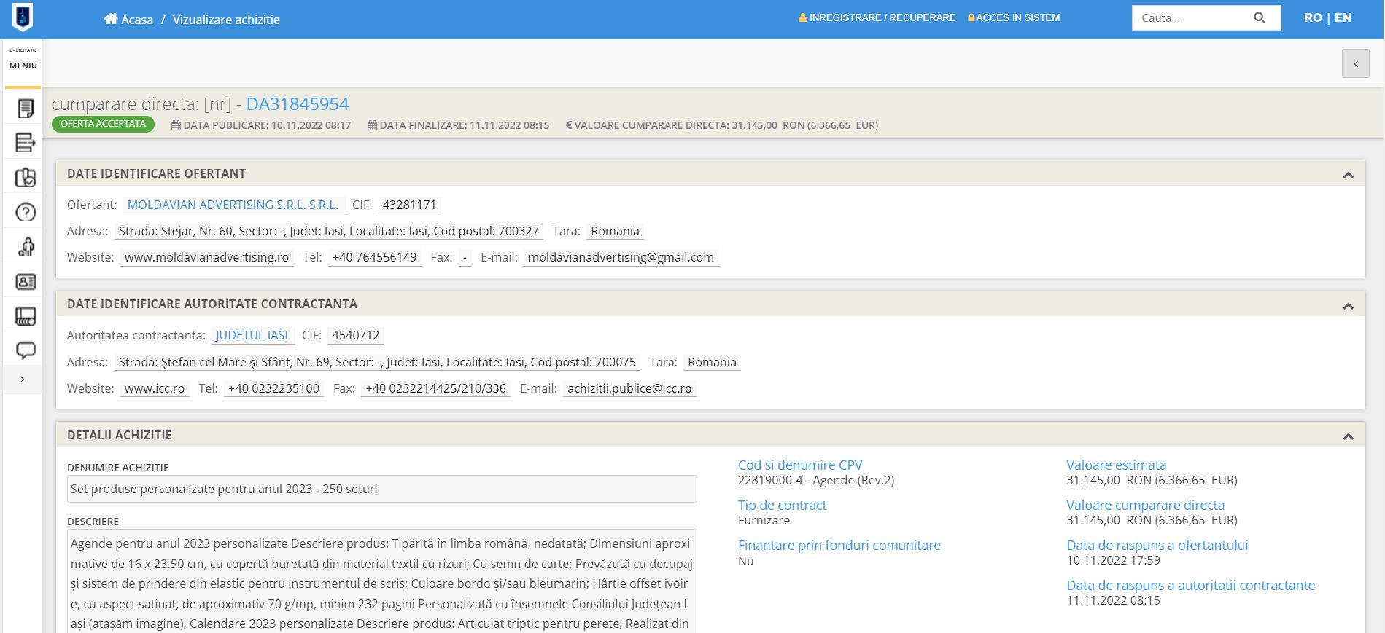Click the Data de raspuns a ofertantului label
This screenshot has height=633, width=1385.
point(1157,545)
